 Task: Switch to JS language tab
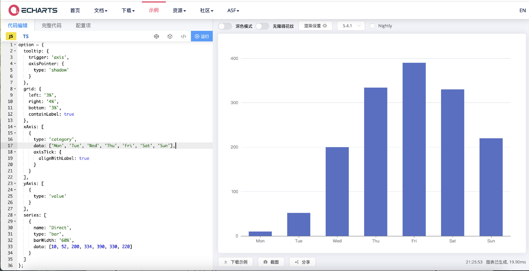[11, 36]
